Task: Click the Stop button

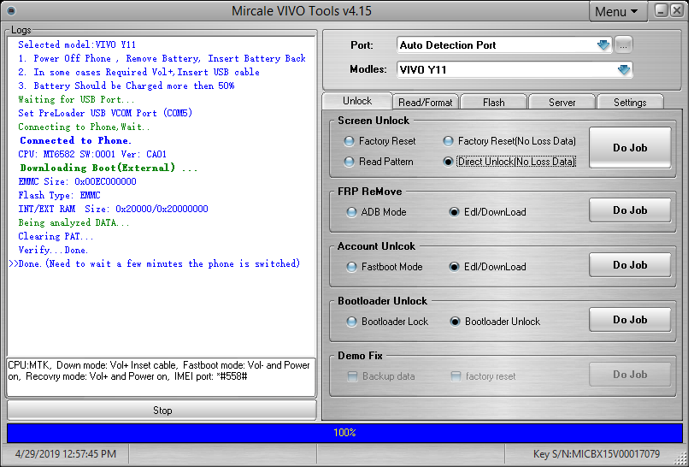Action: (x=162, y=411)
